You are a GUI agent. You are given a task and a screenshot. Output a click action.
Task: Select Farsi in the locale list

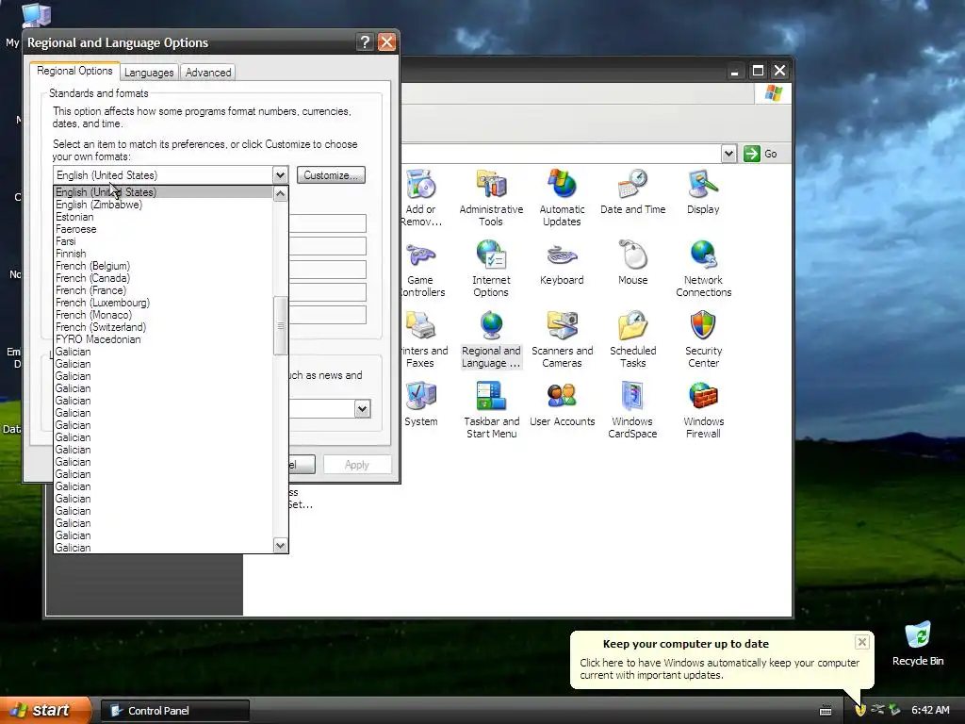coord(163,241)
